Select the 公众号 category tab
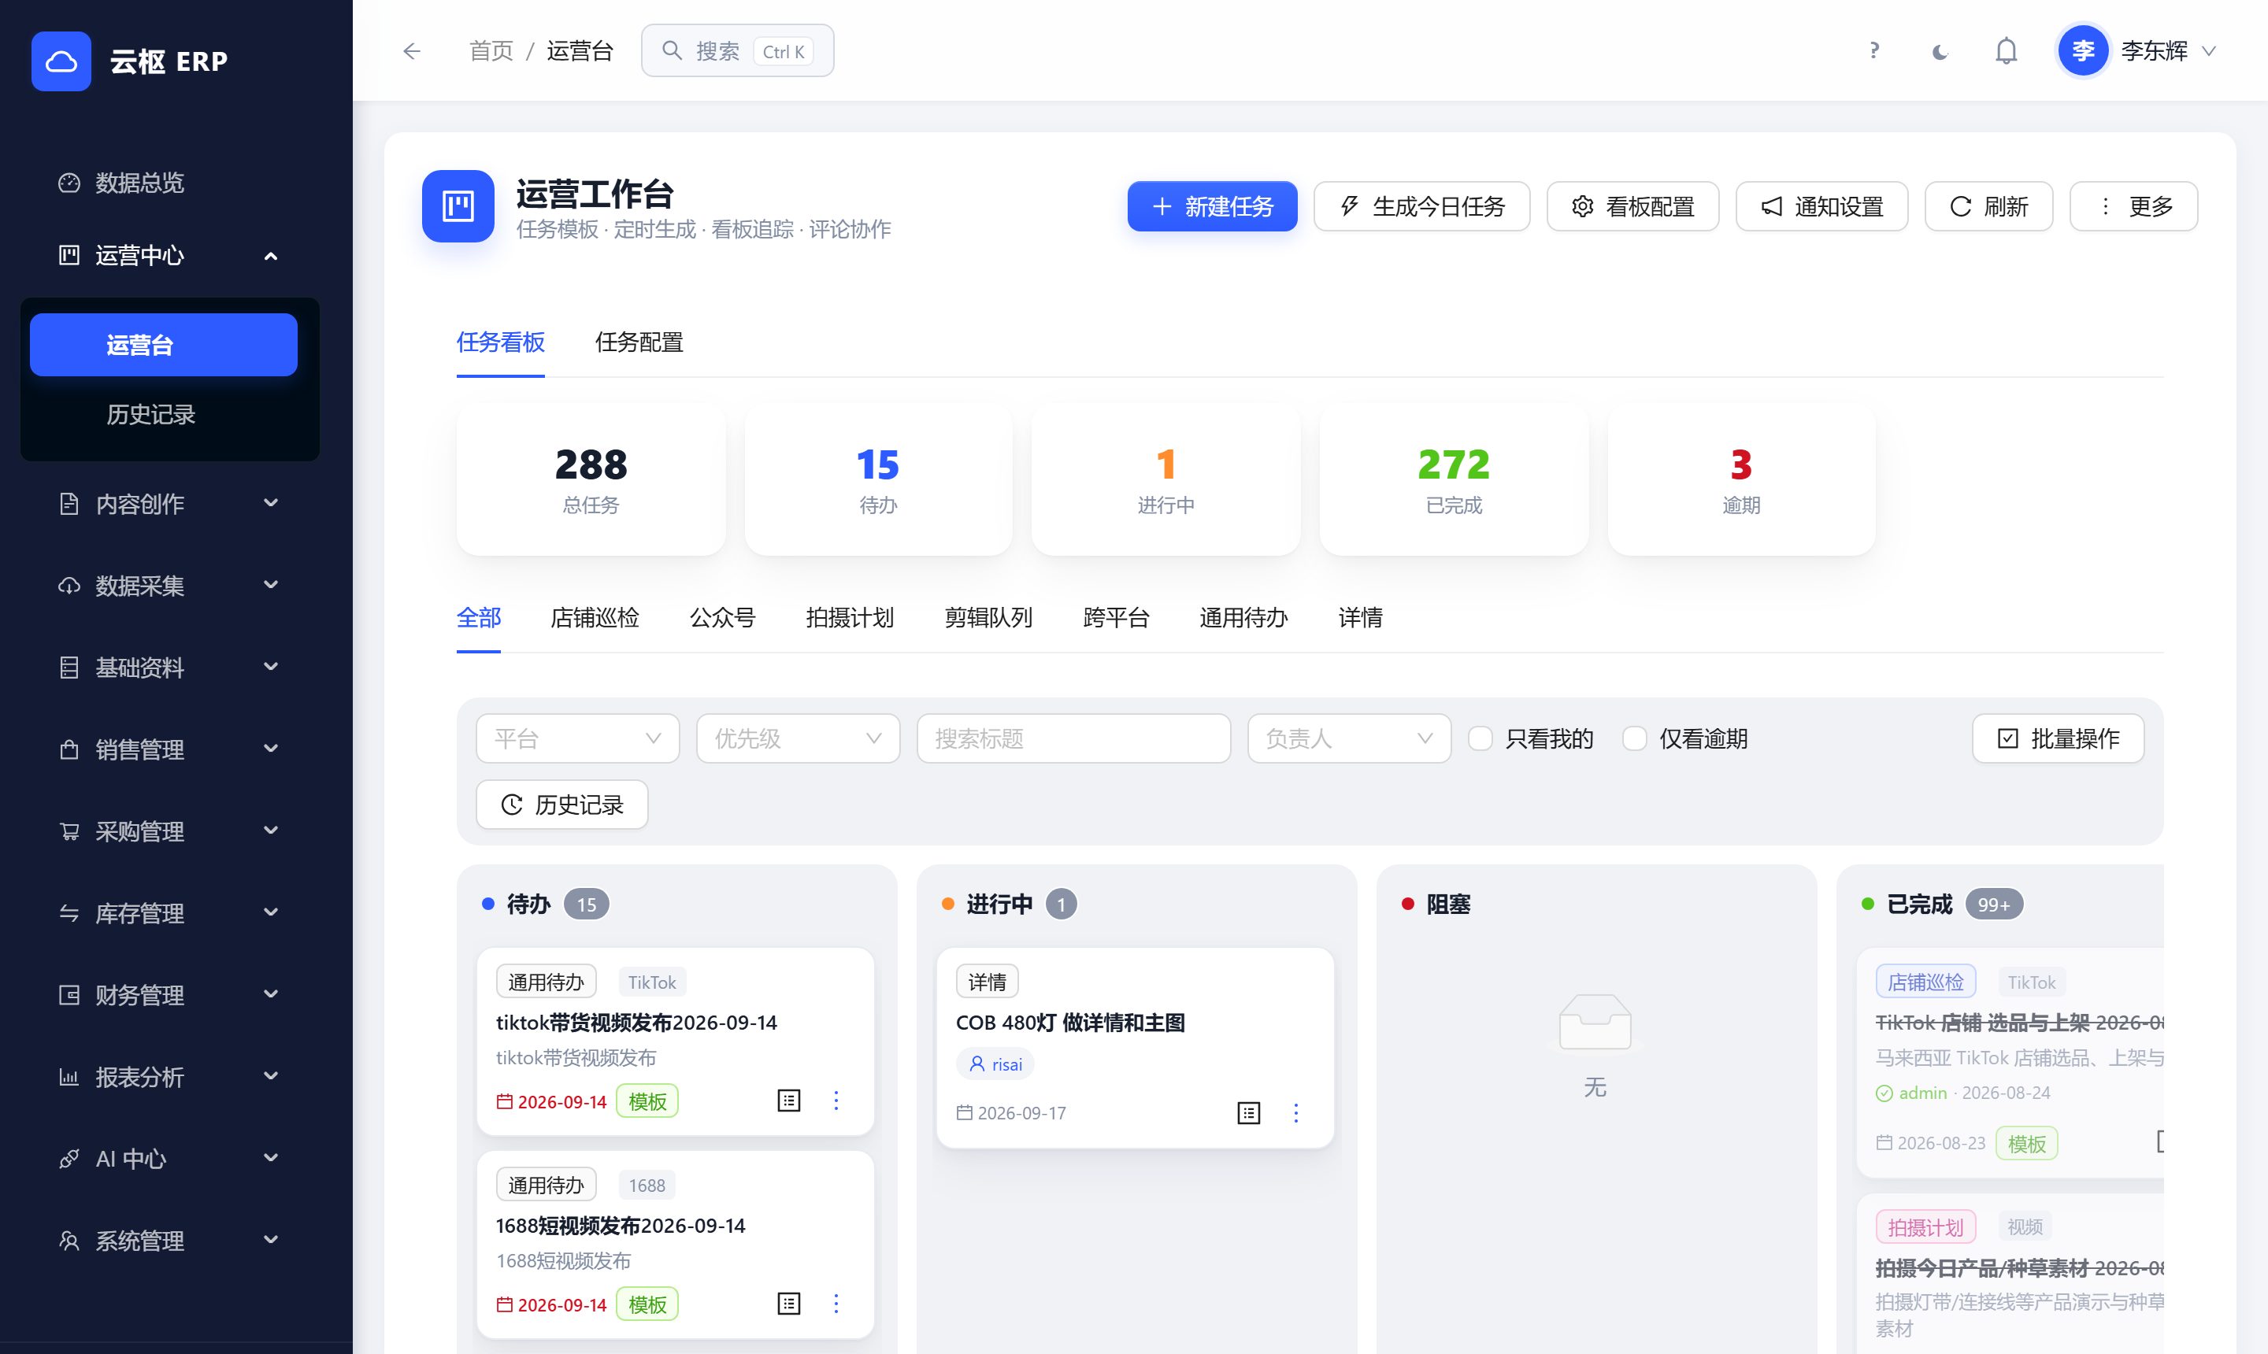The width and height of the screenshot is (2268, 1354). tap(723, 618)
